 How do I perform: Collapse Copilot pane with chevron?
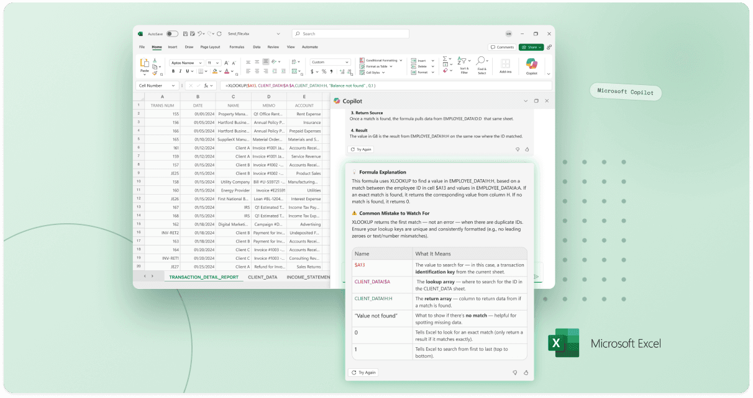click(x=526, y=100)
